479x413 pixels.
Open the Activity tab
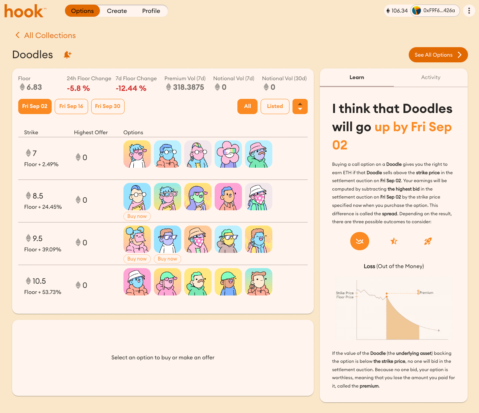431,78
